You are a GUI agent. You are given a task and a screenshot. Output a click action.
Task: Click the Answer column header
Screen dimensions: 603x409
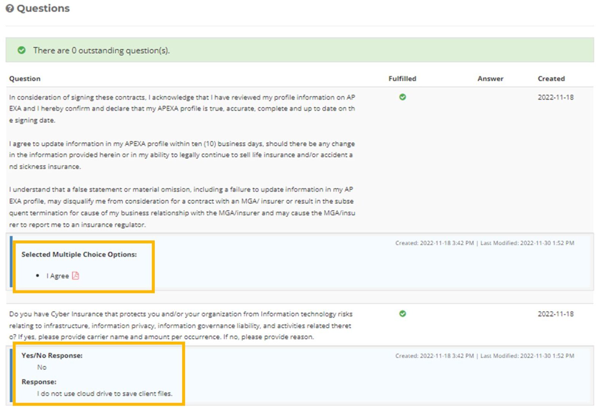(490, 79)
